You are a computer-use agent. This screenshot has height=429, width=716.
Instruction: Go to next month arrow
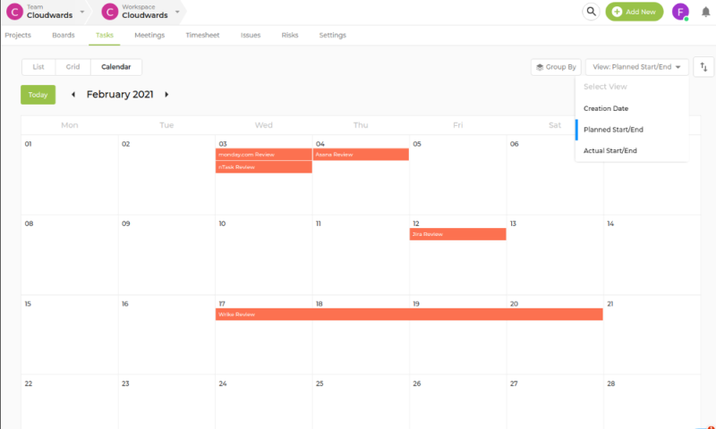pos(166,95)
